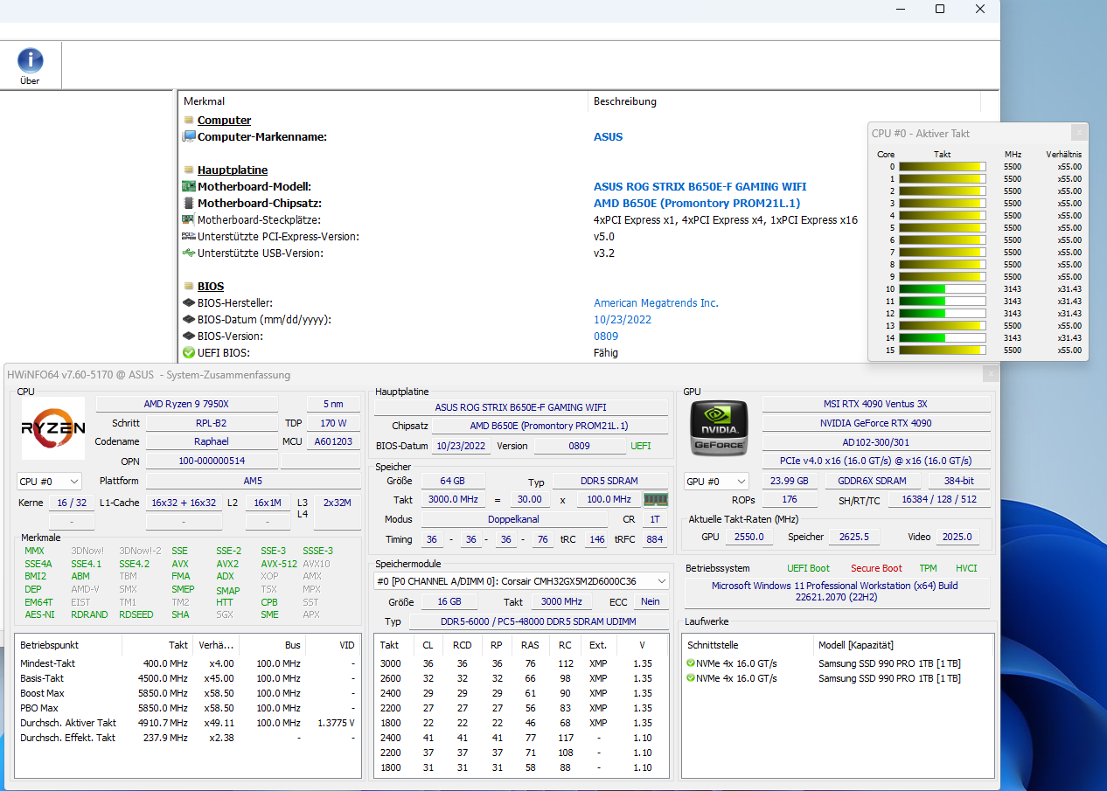Click the Windows 11 Professional Workstation field

click(838, 592)
